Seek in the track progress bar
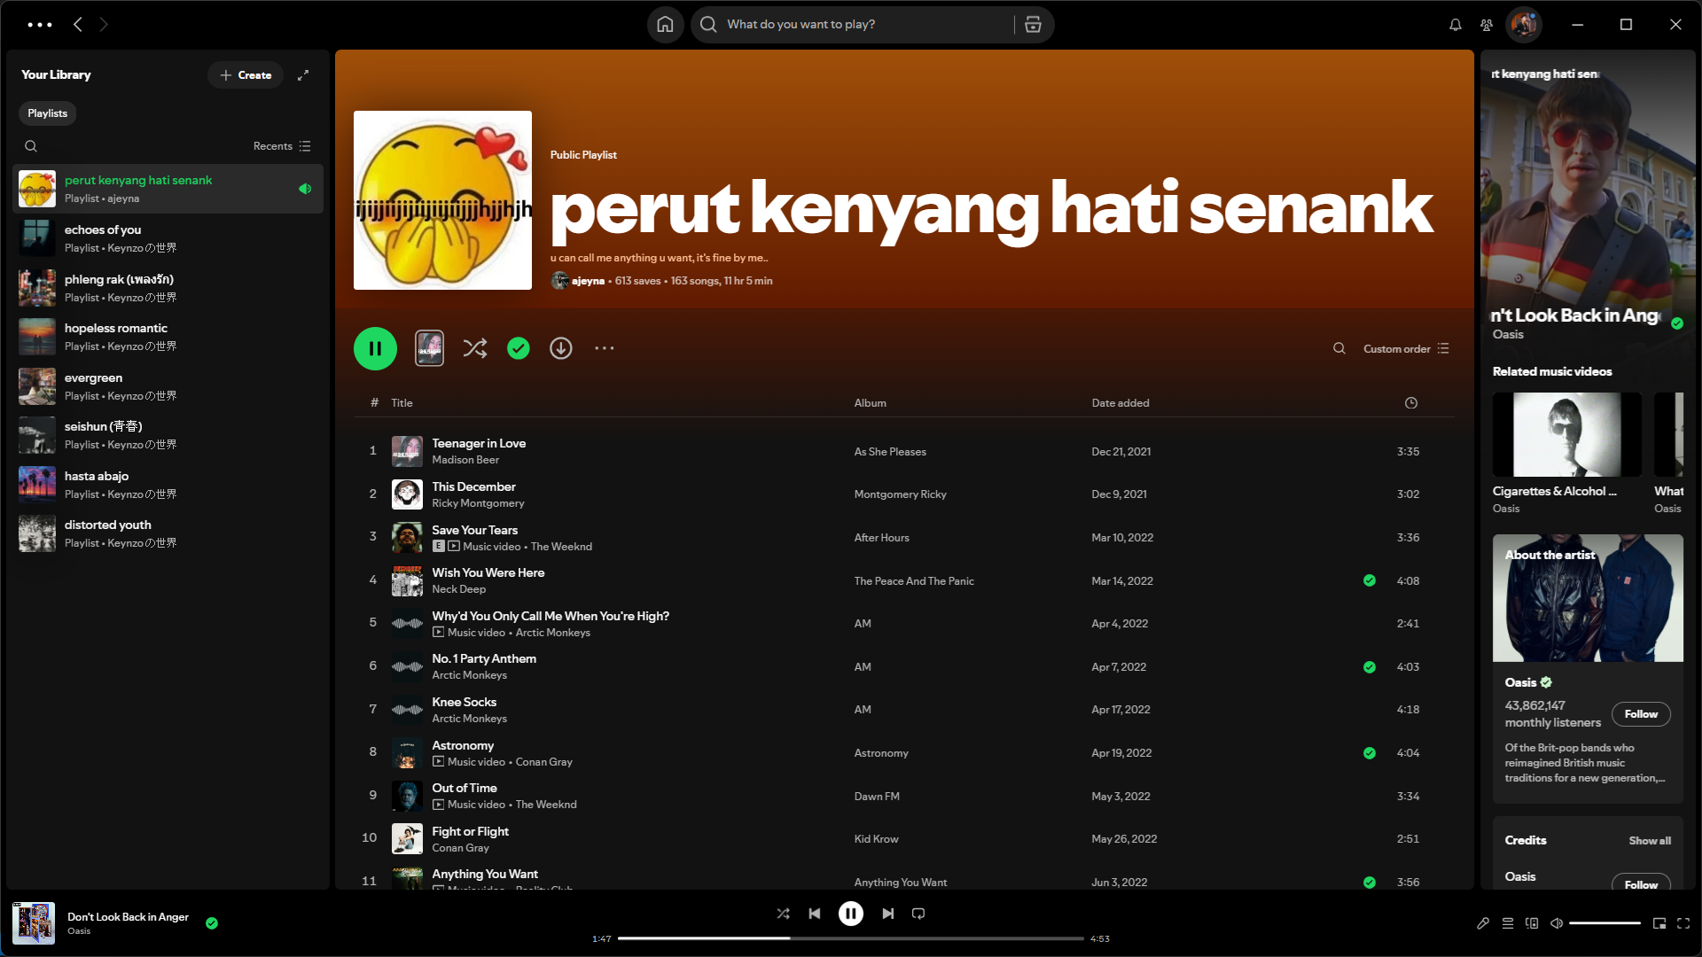This screenshot has height=957, width=1702. (x=851, y=938)
